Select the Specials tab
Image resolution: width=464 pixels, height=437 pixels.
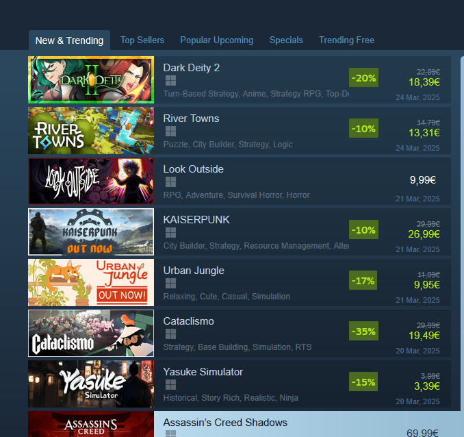[x=286, y=40]
